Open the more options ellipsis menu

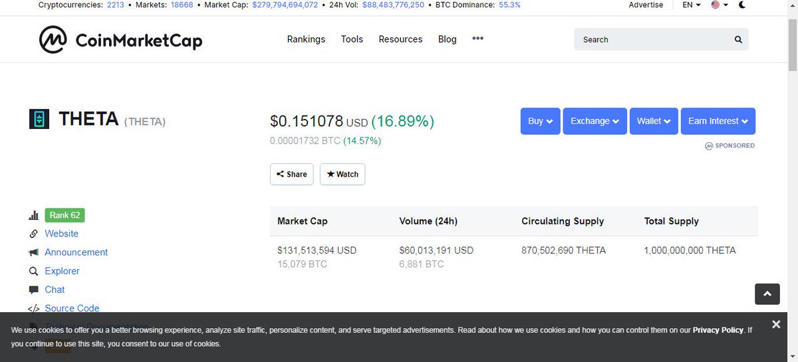[x=477, y=39]
